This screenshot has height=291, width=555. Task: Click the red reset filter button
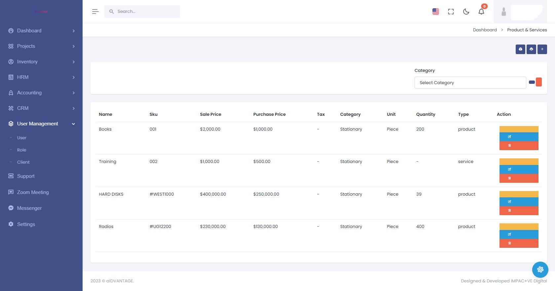[x=539, y=82]
